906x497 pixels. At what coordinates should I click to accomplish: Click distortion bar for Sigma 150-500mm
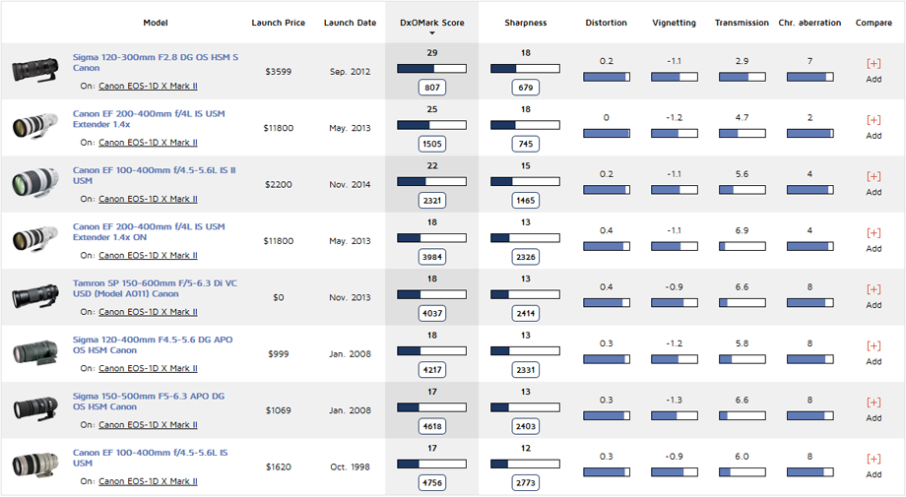606,415
